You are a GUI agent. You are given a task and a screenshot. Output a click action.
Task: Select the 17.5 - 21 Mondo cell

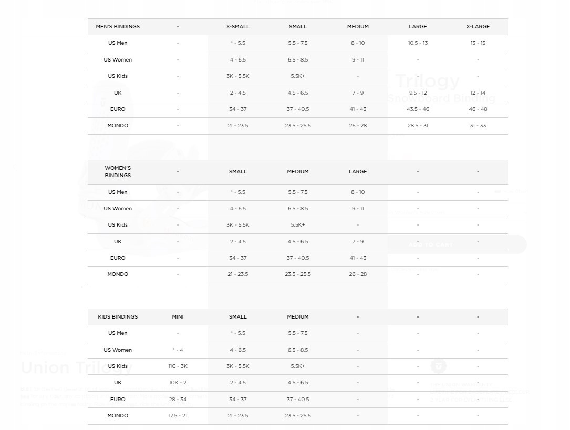click(178, 416)
